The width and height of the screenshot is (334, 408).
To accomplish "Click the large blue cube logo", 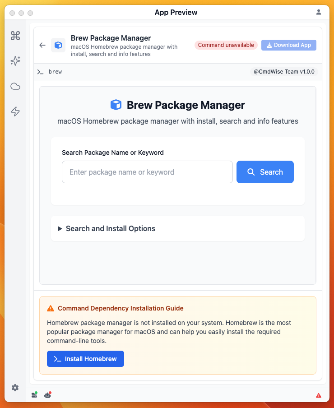I will (116, 105).
